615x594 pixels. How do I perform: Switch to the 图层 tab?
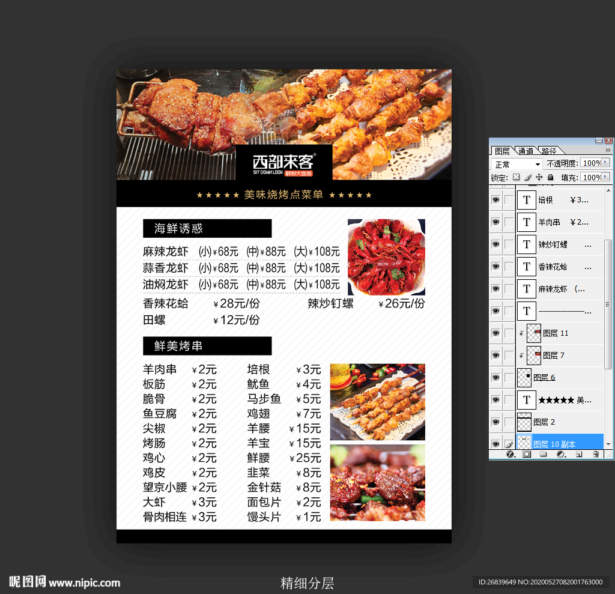point(502,151)
